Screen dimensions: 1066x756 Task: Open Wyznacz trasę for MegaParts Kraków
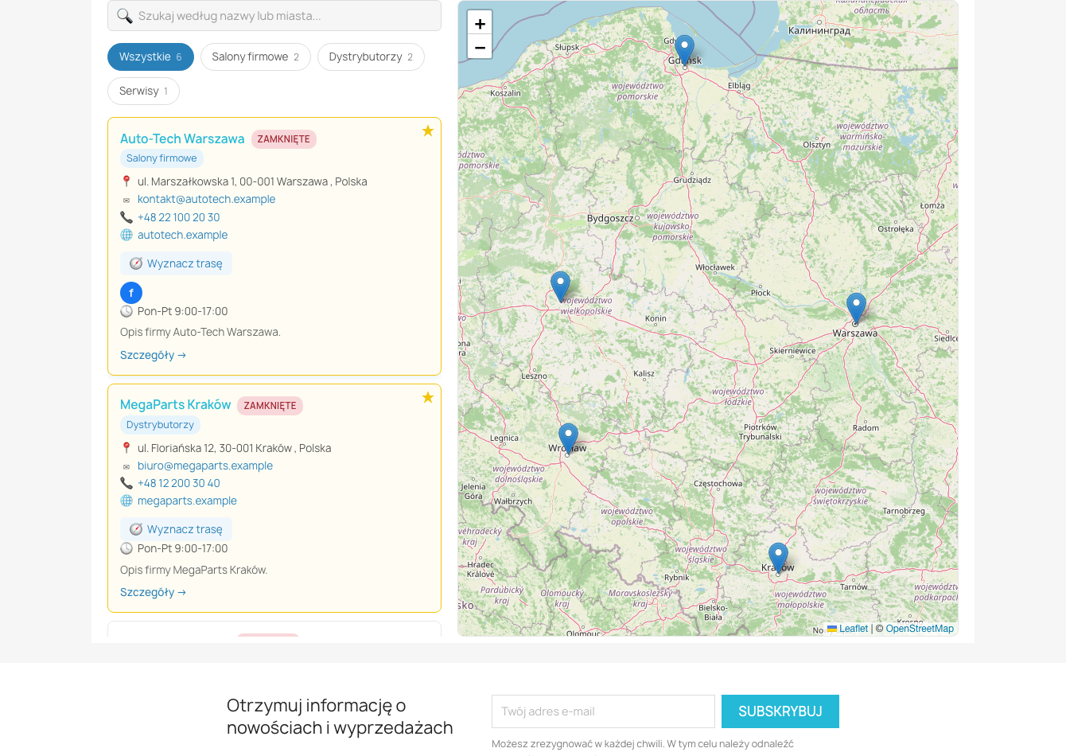click(x=176, y=529)
